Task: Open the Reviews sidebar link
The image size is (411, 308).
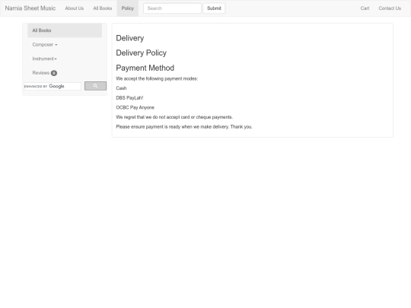Action: coord(45,73)
